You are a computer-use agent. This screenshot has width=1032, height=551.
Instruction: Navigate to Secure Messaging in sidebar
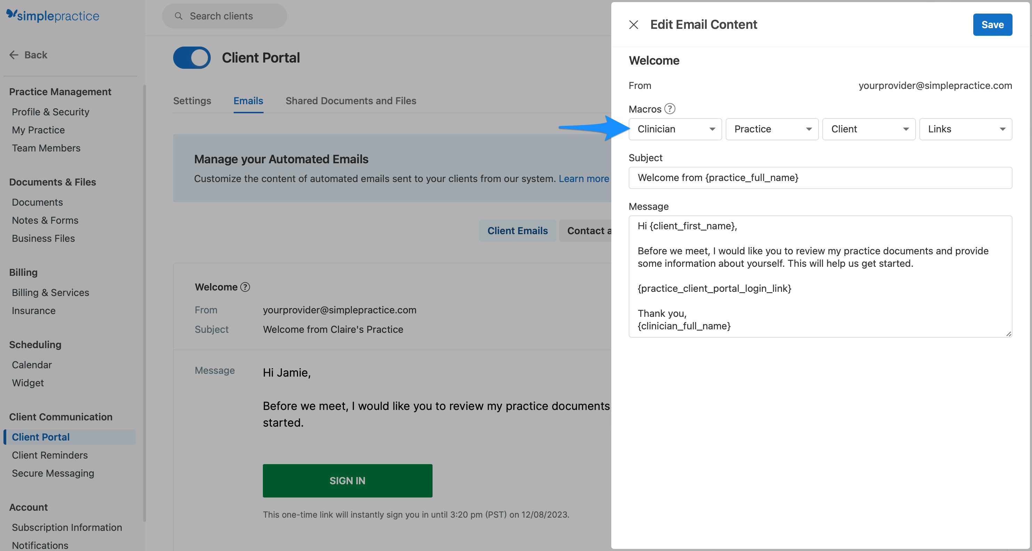tap(53, 473)
